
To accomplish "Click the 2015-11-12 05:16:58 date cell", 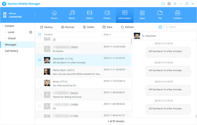I will point(114,47).
